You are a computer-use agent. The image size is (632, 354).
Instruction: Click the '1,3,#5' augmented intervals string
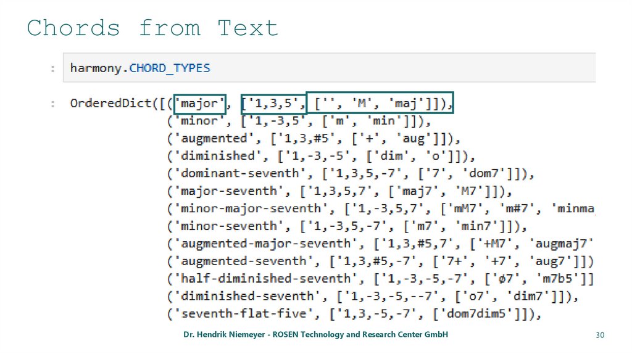click(x=306, y=139)
